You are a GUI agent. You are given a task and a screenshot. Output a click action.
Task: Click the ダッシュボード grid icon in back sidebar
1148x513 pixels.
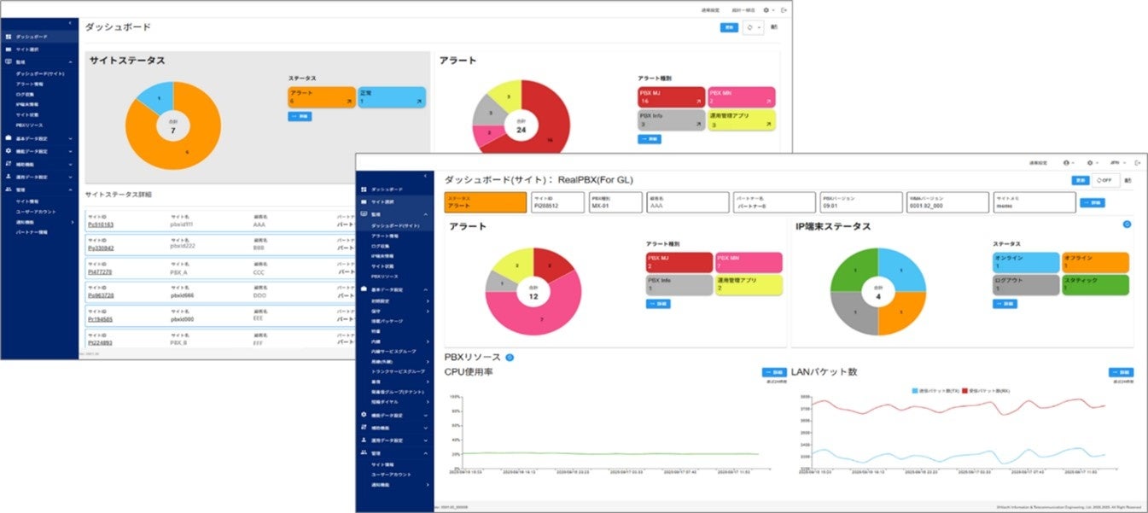coord(8,38)
